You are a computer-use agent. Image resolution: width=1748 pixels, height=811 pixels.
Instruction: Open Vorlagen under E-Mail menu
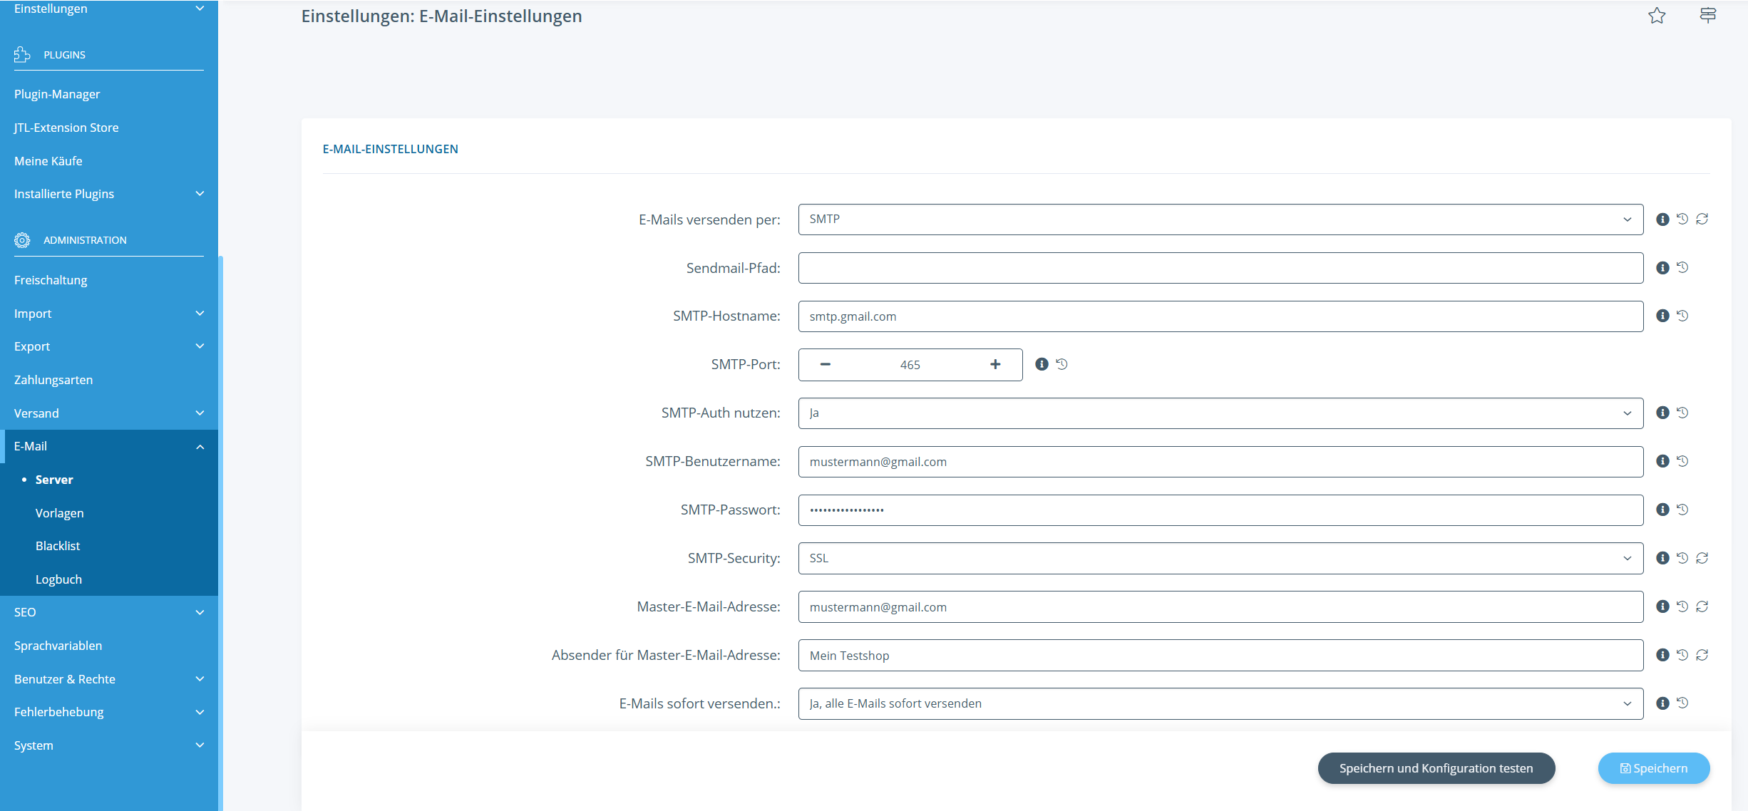click(x=60, y=513)
